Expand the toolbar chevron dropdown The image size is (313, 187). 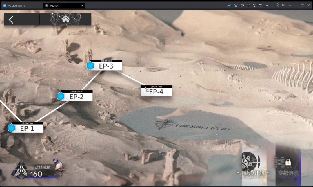267,6
